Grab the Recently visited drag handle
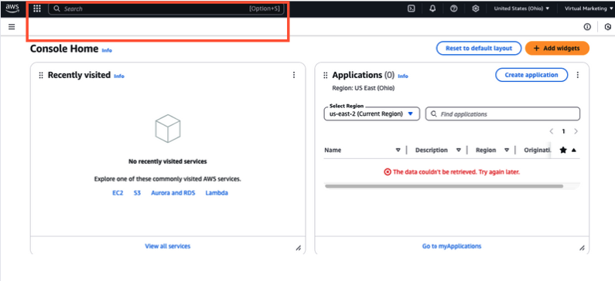This screenshot has height=281, width=615. pos(41,76)
